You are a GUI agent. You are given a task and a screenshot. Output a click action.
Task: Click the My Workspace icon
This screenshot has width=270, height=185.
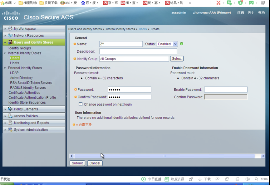click(10, 29)
